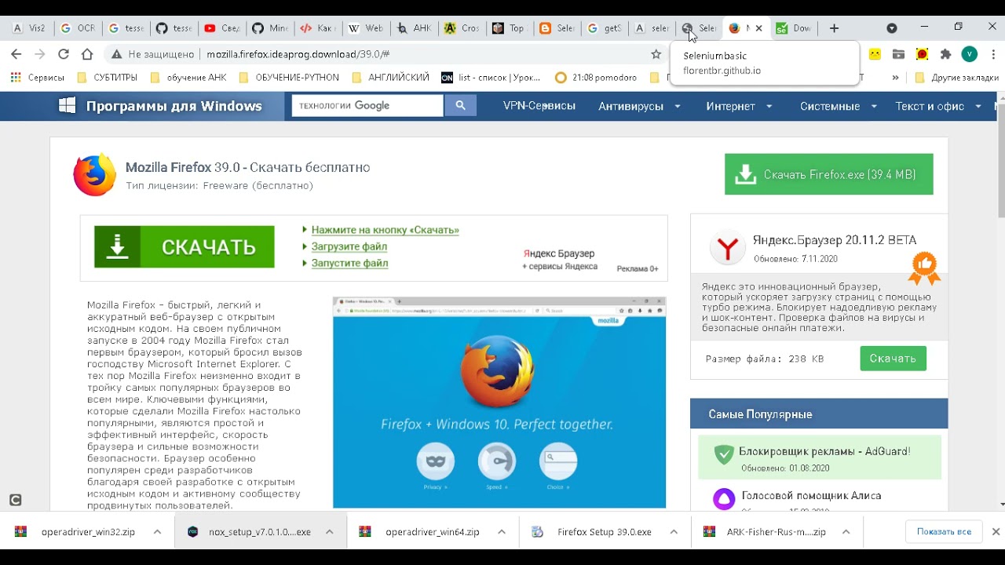Click the purple Алиса icon
1005x565 pixels.
[x=723, y=498]
